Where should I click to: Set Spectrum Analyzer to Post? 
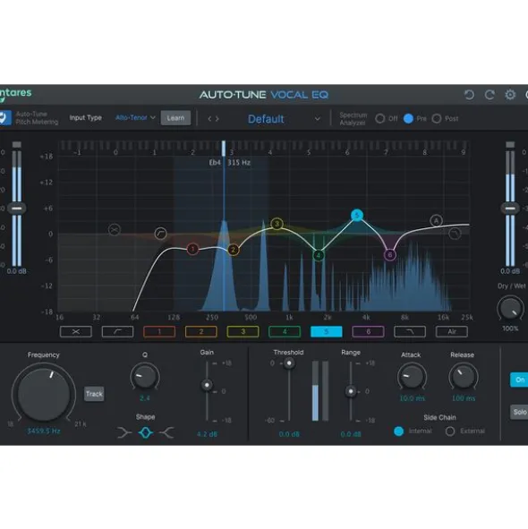click(437, 118)
